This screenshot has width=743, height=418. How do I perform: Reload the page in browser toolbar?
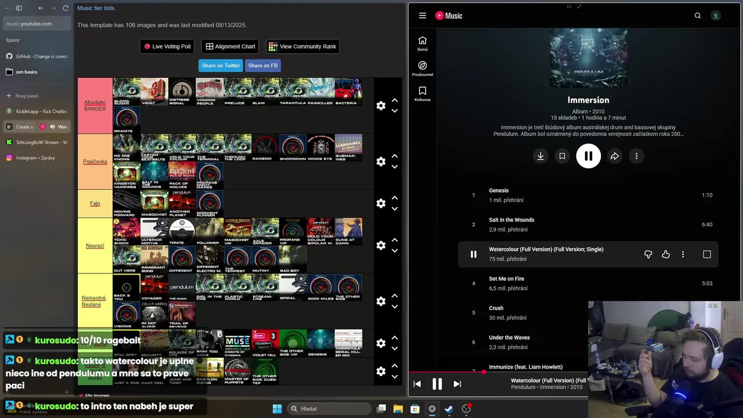pyautogui.click(x=66, y=8)
